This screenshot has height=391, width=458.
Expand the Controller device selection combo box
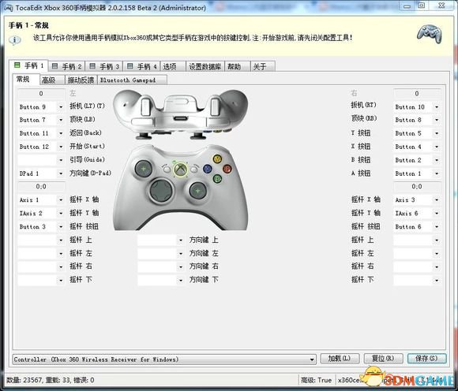(164, 359)
